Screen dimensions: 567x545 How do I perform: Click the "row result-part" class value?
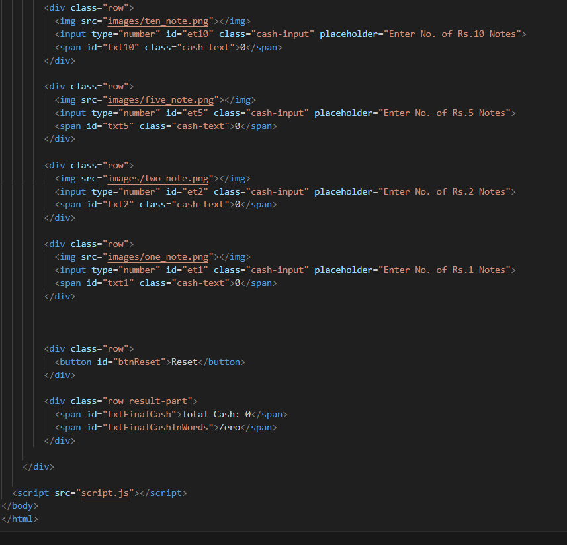(x=147, y=401)
